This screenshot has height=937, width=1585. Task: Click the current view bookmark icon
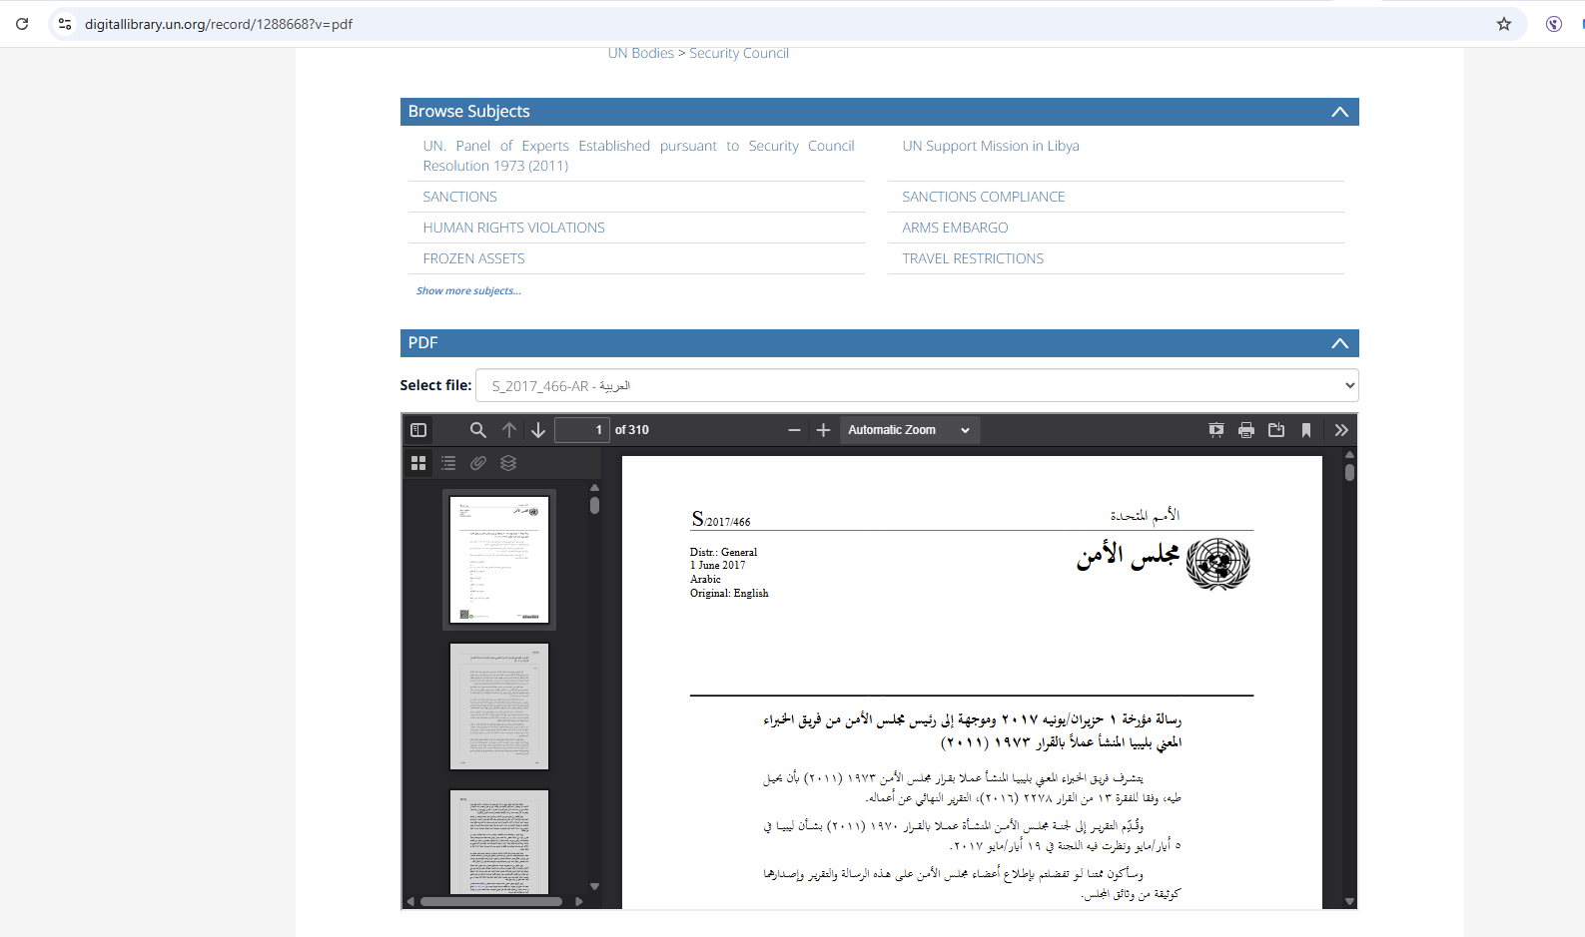1306,430
